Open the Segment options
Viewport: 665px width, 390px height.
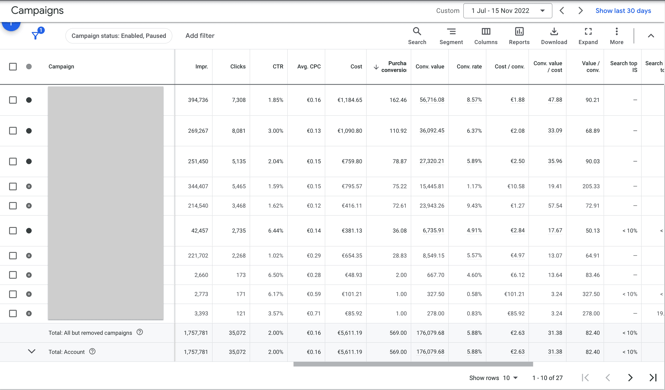[451, 36]
